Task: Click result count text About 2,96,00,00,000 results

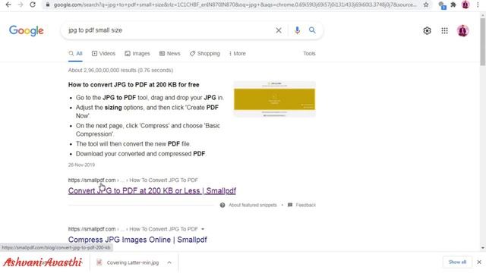Action: pos(121,71)
